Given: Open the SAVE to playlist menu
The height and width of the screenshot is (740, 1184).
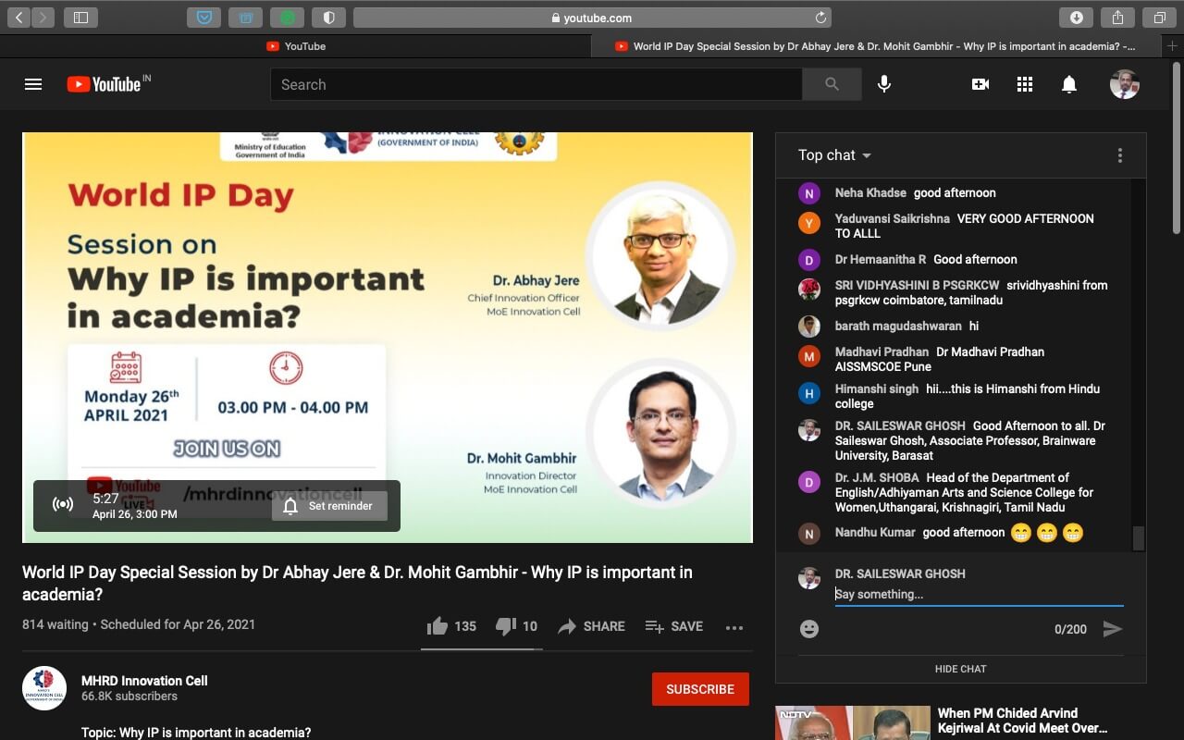Looking at the screenshot, I should pyautogui.click(x=673, y=626).
